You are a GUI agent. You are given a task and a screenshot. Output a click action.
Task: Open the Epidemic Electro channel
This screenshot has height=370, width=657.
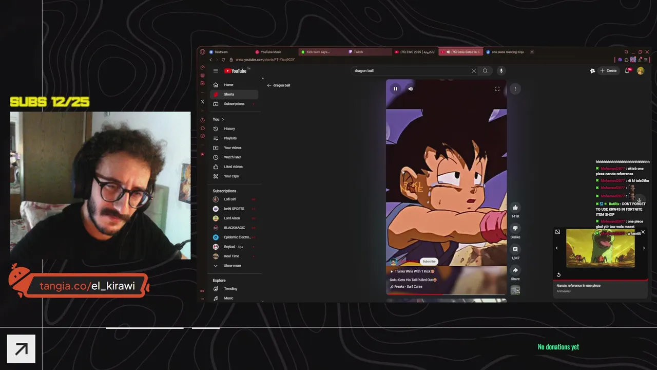pos(234,237)
